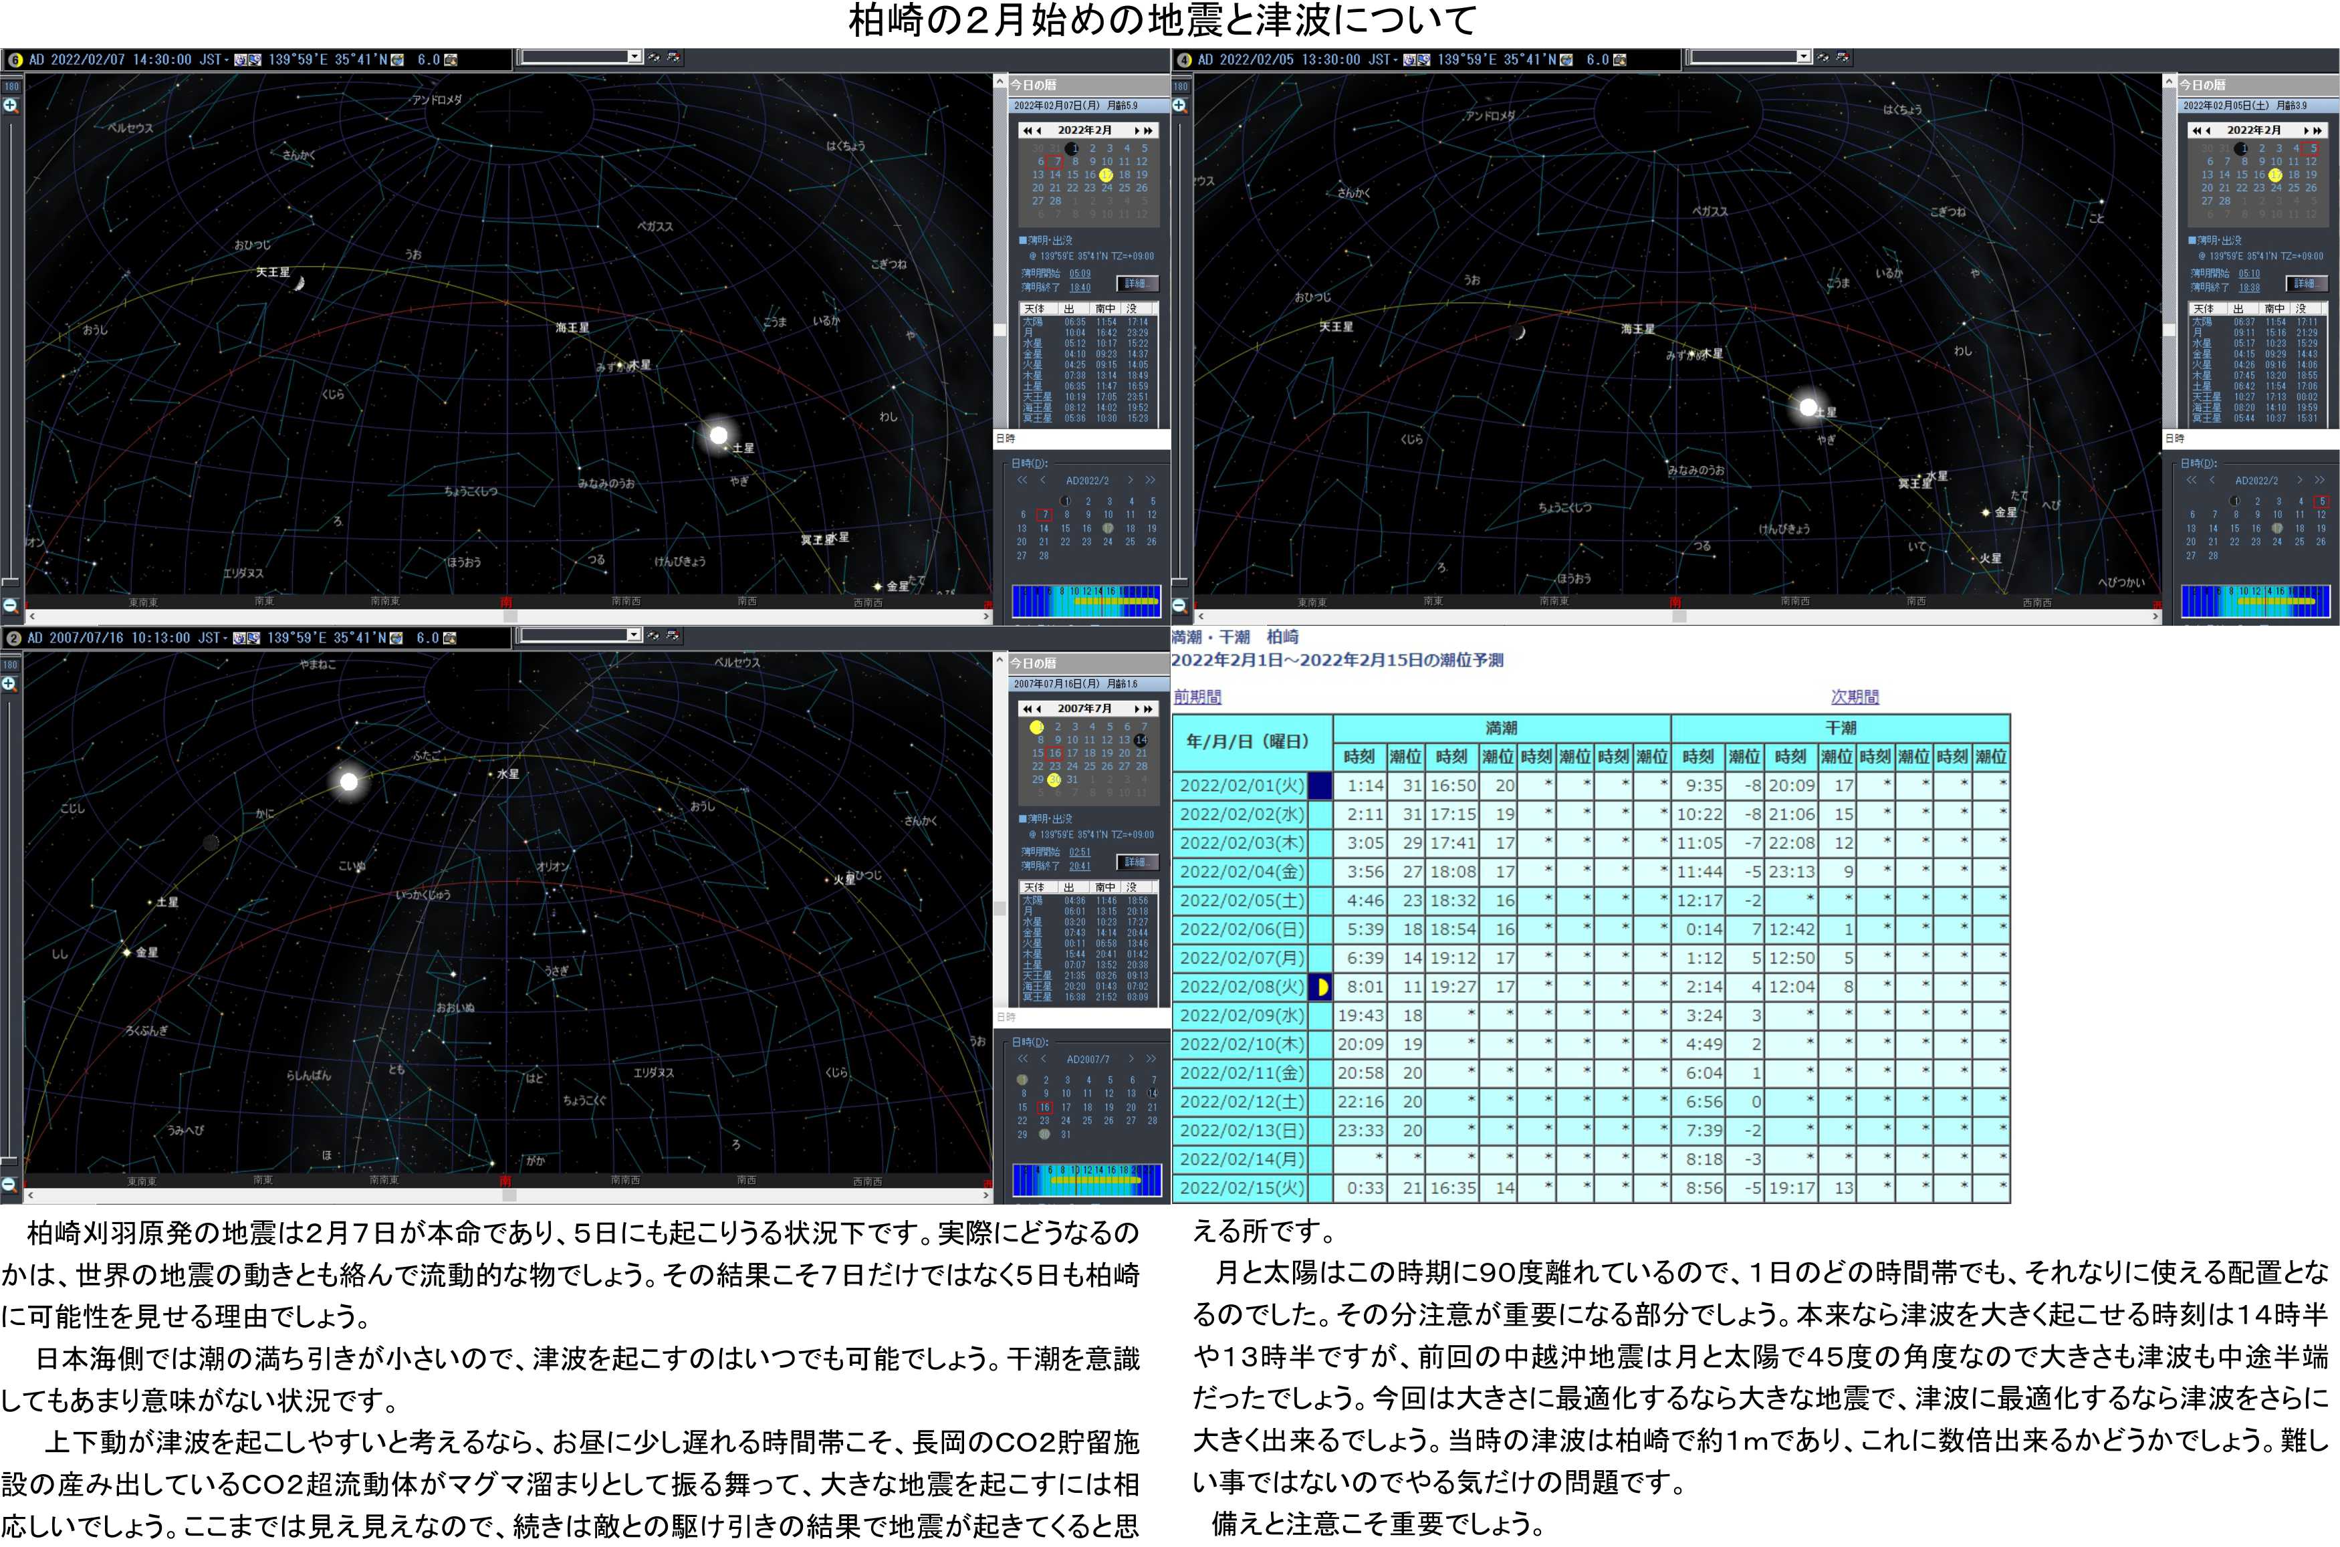2340x1547 pixels.
Task: Click single right chevron beside AD2007/7
Action: pyautogui.click(x=1131, y=1058)
